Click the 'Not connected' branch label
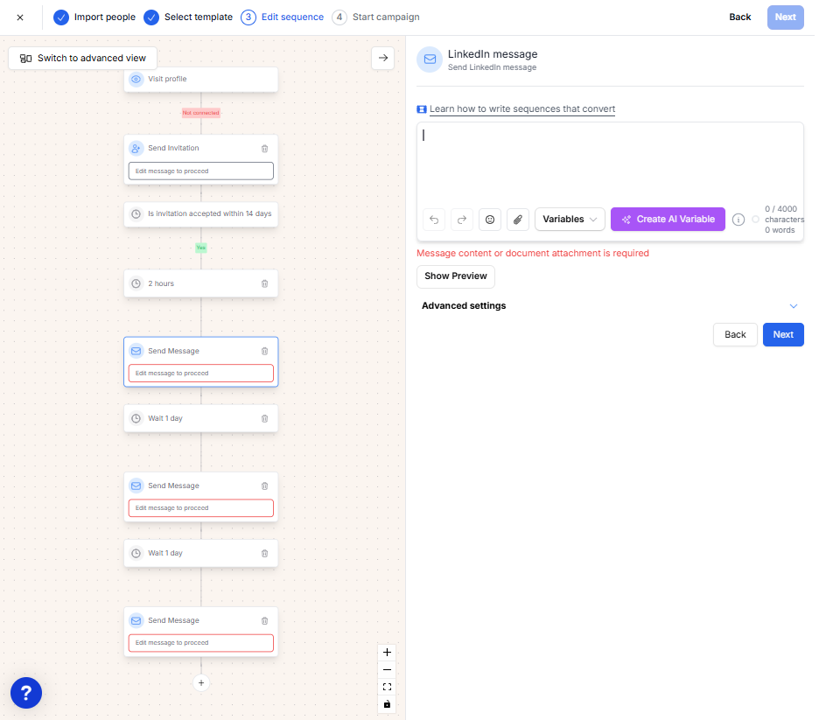The height and width of the screenshot is (720, 826). point(200,113)
